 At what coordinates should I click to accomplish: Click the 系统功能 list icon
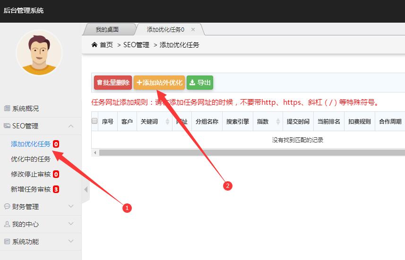tap(7, 242)
